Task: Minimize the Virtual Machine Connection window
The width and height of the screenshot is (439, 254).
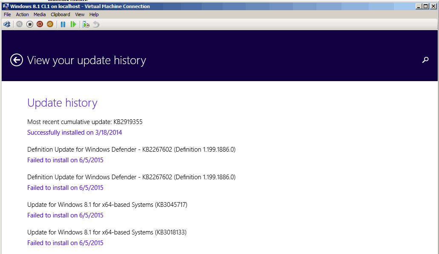Action: point(419,6)
